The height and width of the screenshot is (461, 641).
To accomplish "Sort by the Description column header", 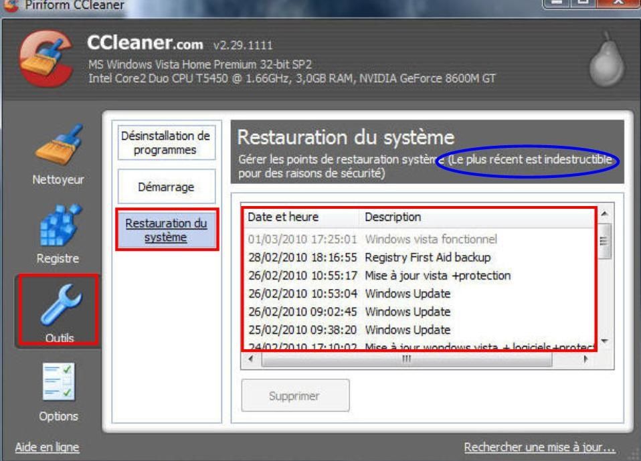I will [476, 217].
